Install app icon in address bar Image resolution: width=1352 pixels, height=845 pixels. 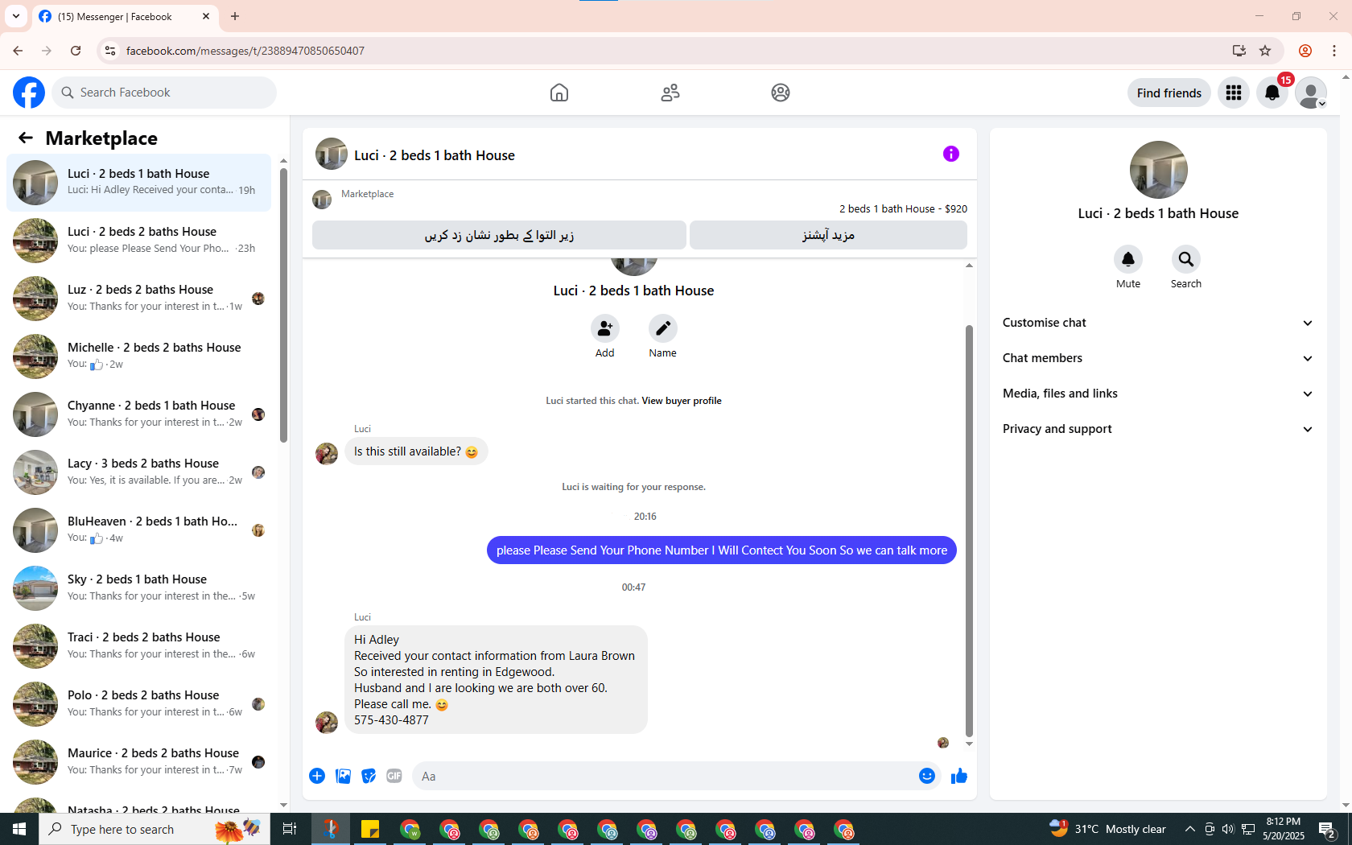[x=1239, y=51]
